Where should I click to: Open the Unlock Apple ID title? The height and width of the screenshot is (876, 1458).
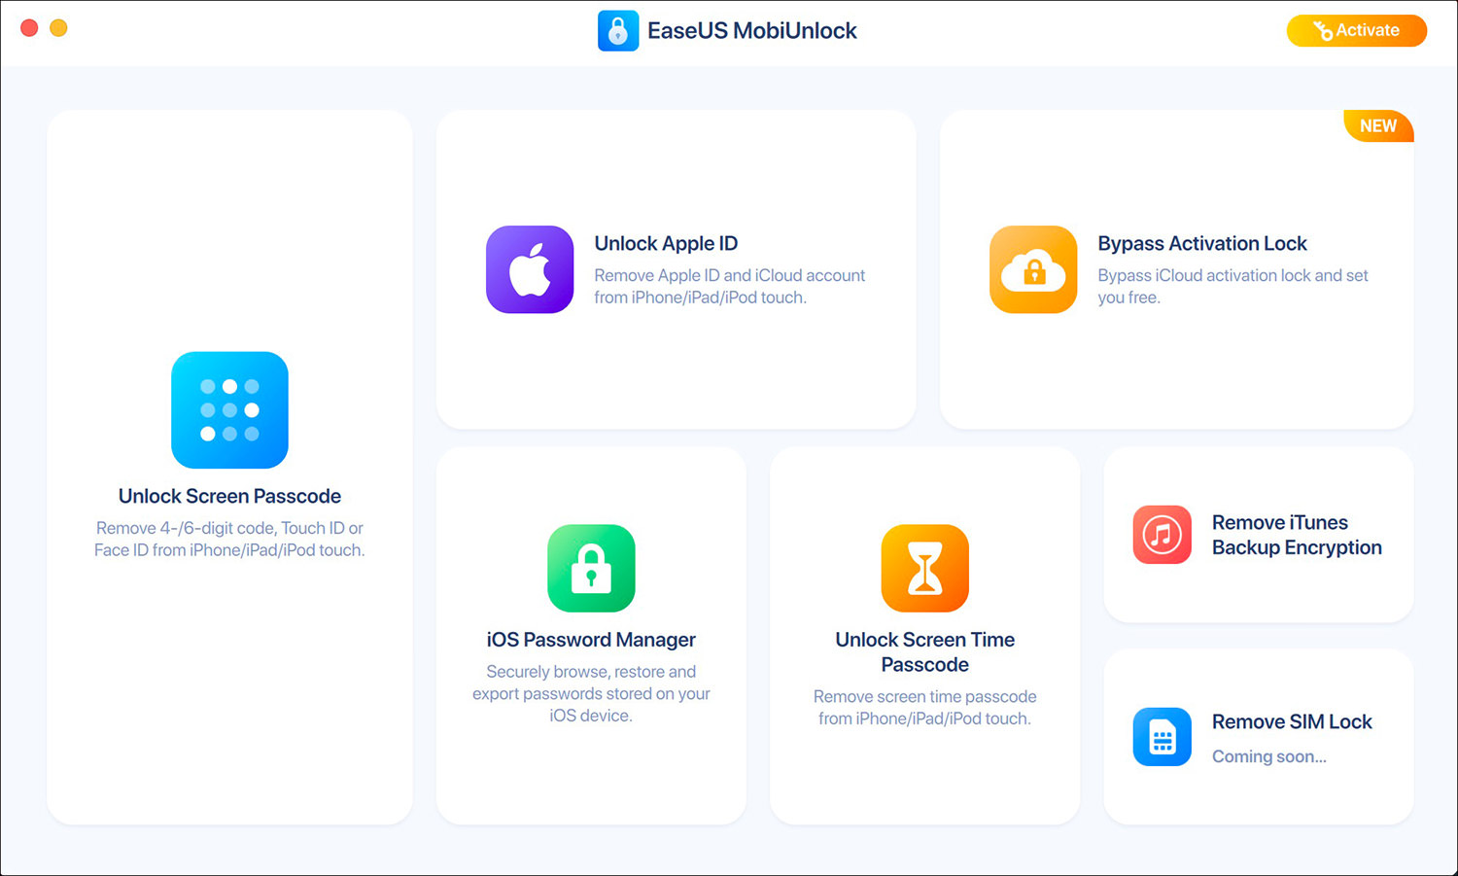coord(666,243)
